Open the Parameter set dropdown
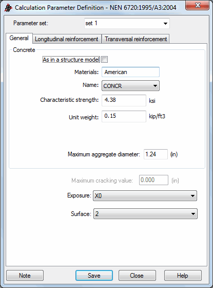This screenshot has height=288, width=213. 127,23
